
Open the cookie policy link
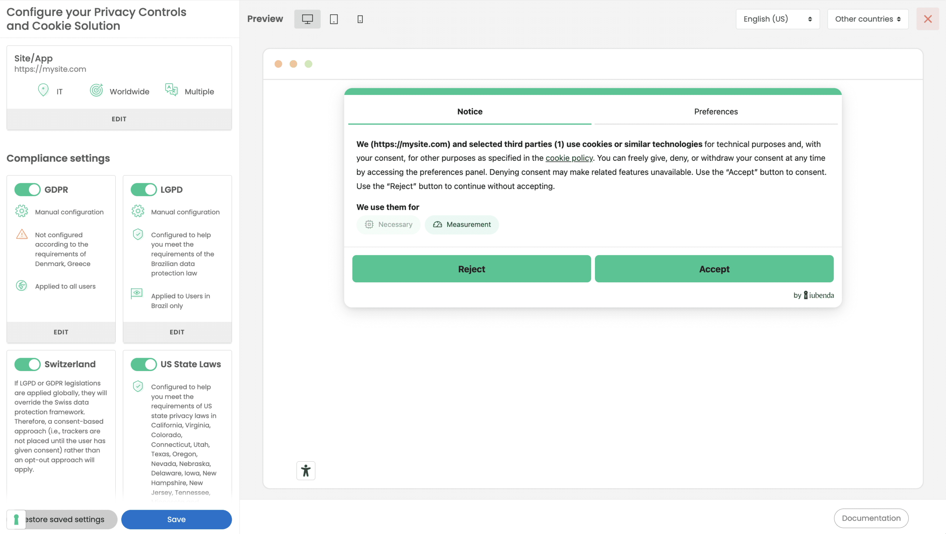(569, 158)
